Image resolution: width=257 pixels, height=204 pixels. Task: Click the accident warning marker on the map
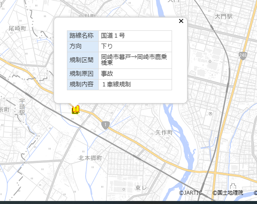pyautogui.click(x=76, y=109)
